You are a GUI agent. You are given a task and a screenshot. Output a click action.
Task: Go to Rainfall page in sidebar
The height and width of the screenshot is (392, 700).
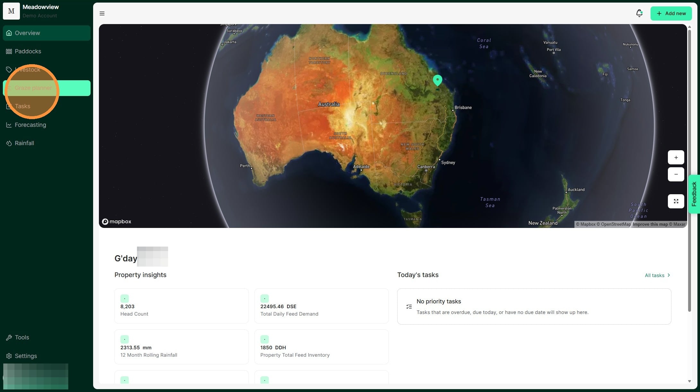coord(24,143)
